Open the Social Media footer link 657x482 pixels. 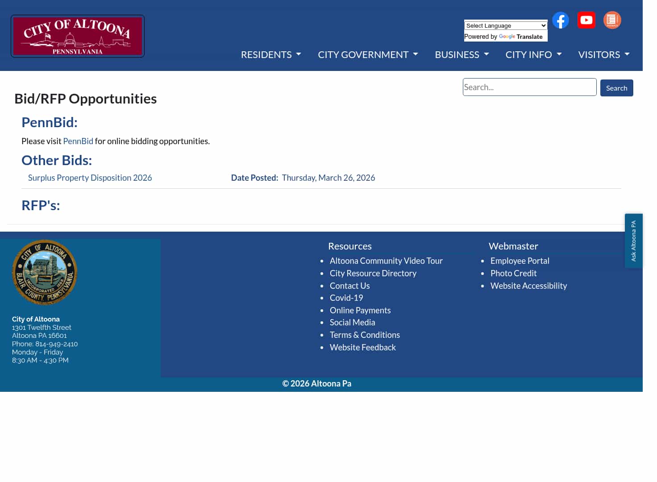tap(353, 322)
